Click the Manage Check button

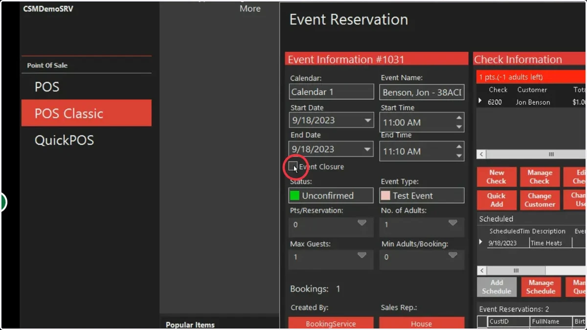click(540, 177)
